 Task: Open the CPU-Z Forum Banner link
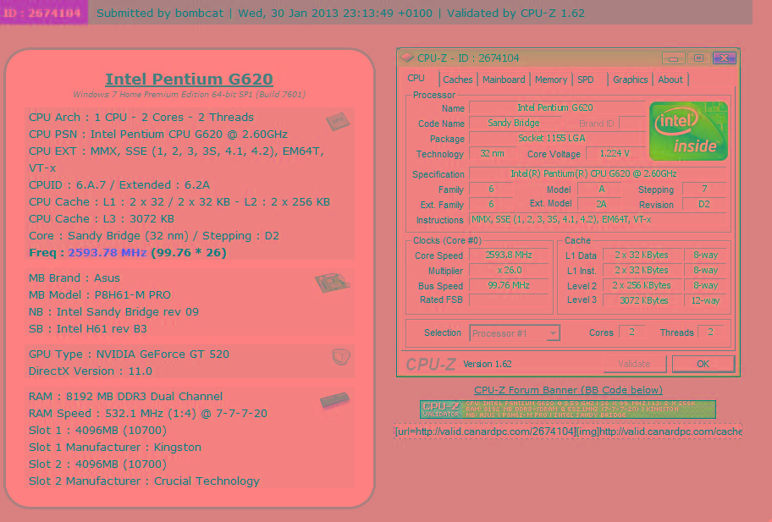[568, 390]
